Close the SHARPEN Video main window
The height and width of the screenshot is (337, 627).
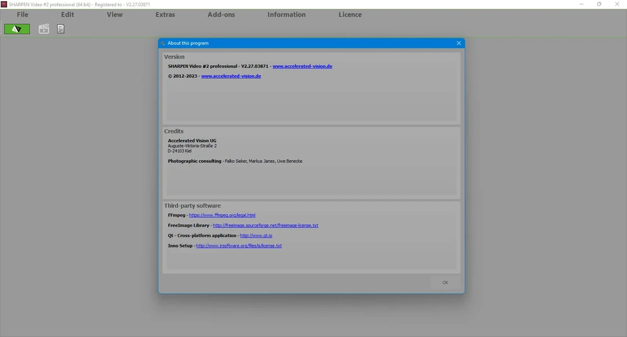coord(617,4)
